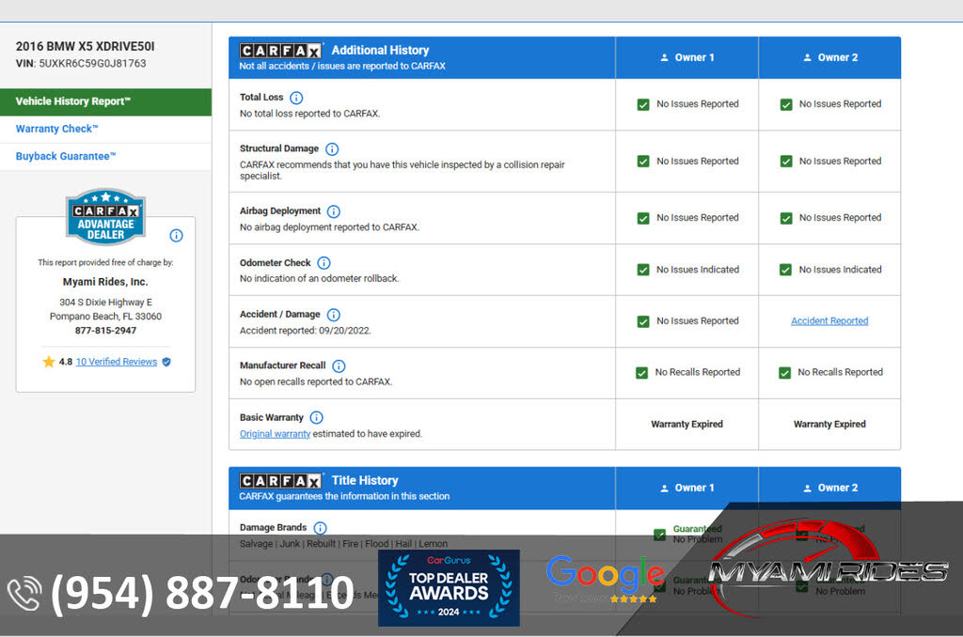The height and width of the screenshot is (637, 963).
Task: Click the Owner 1 person icon in Additional History
Action: pos(664,57)
